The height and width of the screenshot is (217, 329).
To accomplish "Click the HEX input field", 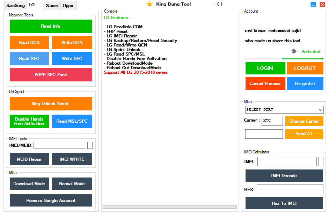I will pos(290,189).
